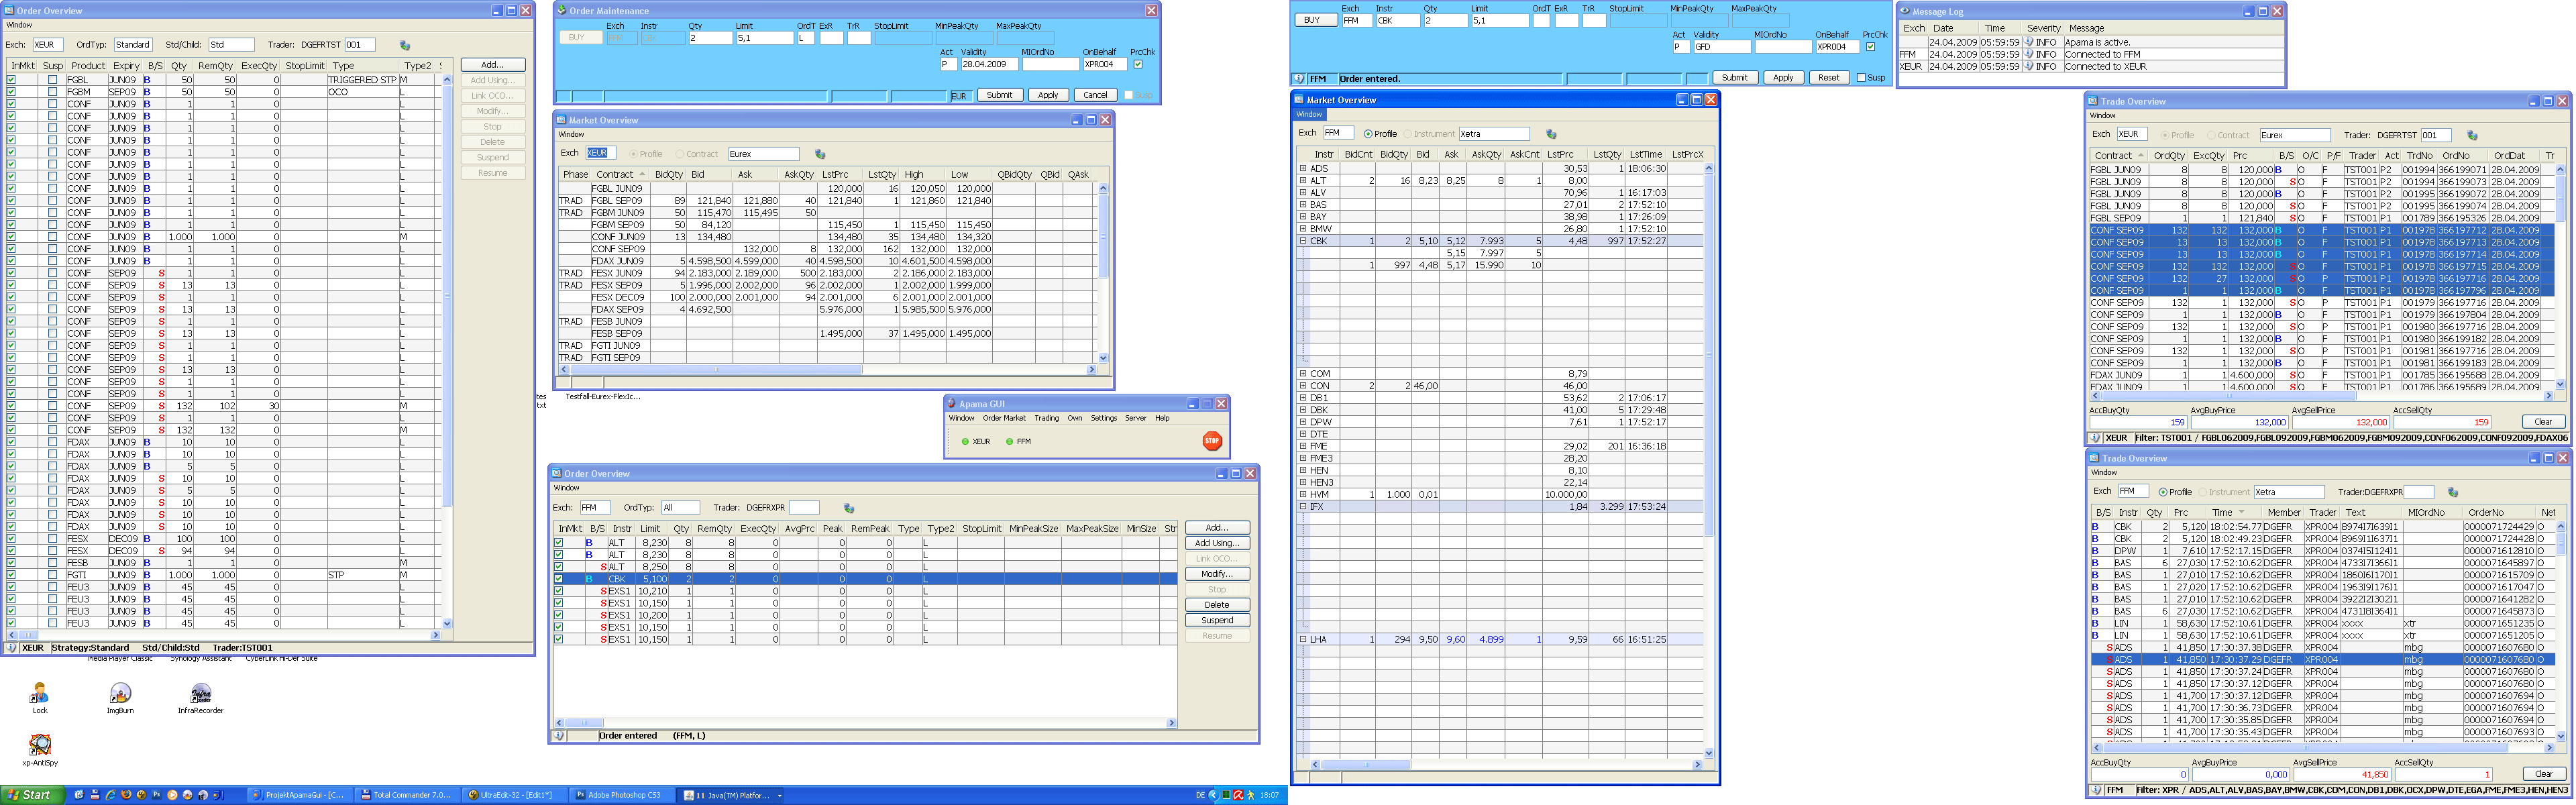
Task: Click the green XEUR connection status indicator
Action: point(965,441)
